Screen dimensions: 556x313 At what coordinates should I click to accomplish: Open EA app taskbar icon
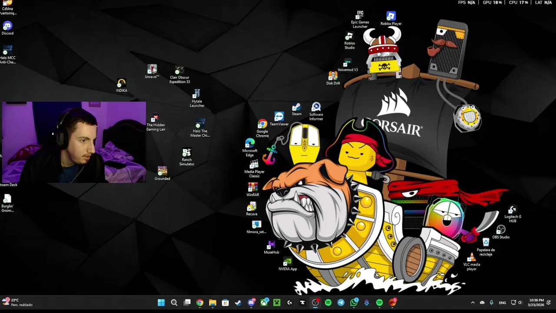(x=393, y=303)
